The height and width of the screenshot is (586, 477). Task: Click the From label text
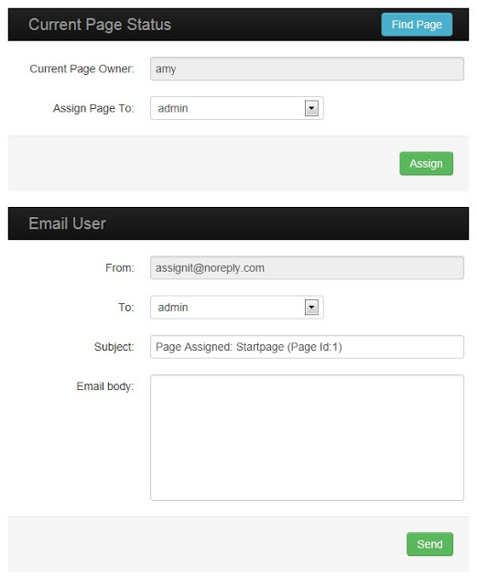[120, 268]
